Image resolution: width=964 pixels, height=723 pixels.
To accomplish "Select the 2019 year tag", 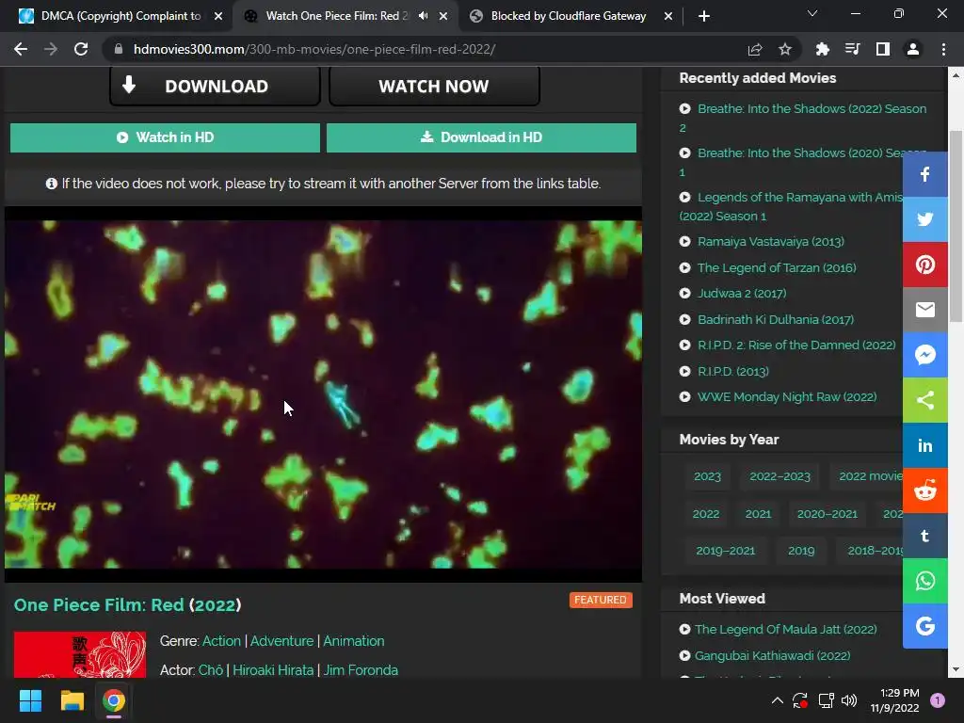I will point(801,550).
